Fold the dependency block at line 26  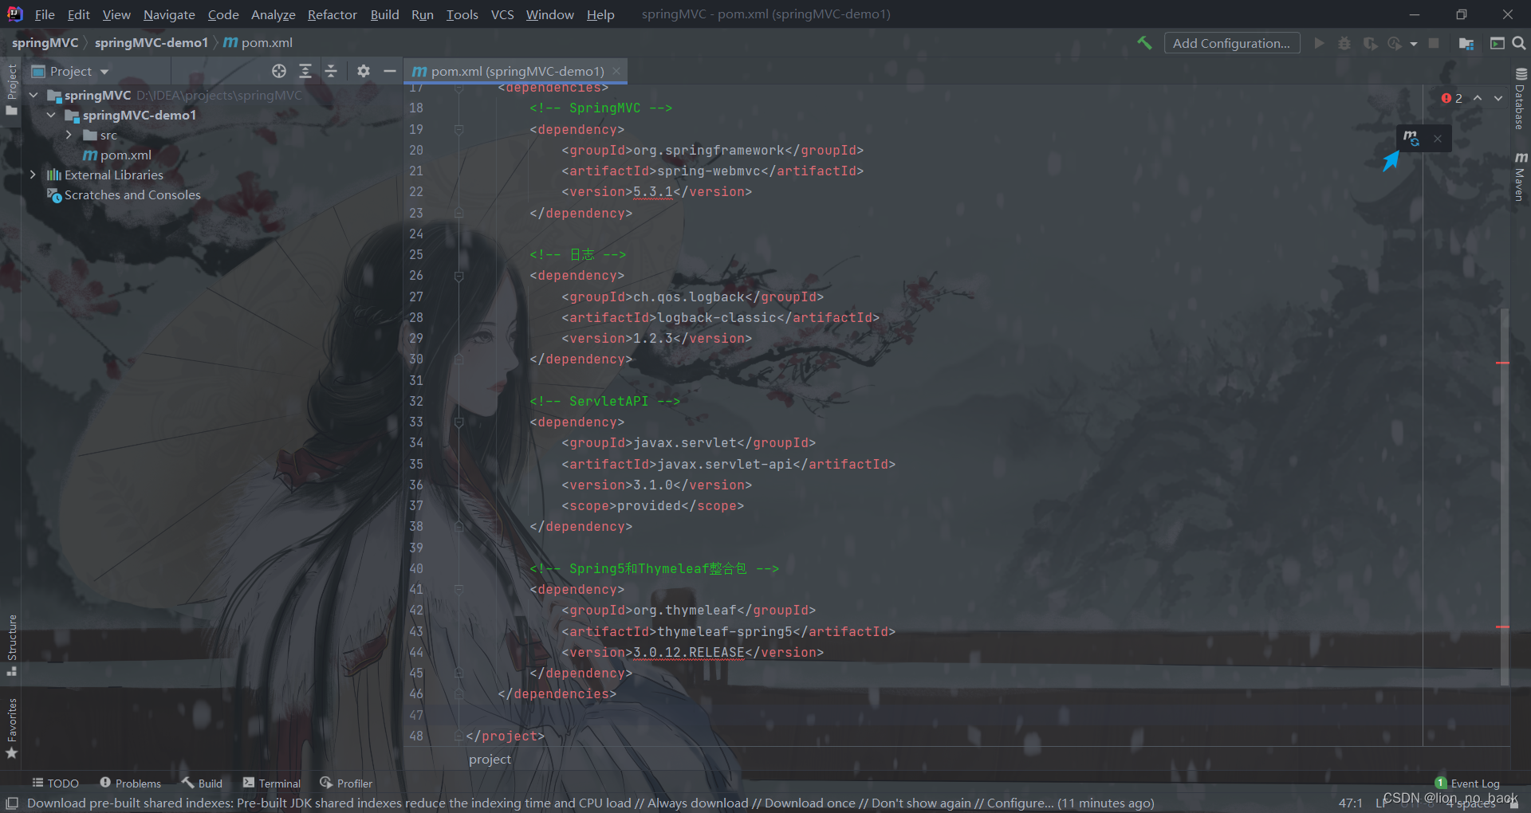click(x=459, y=276)
